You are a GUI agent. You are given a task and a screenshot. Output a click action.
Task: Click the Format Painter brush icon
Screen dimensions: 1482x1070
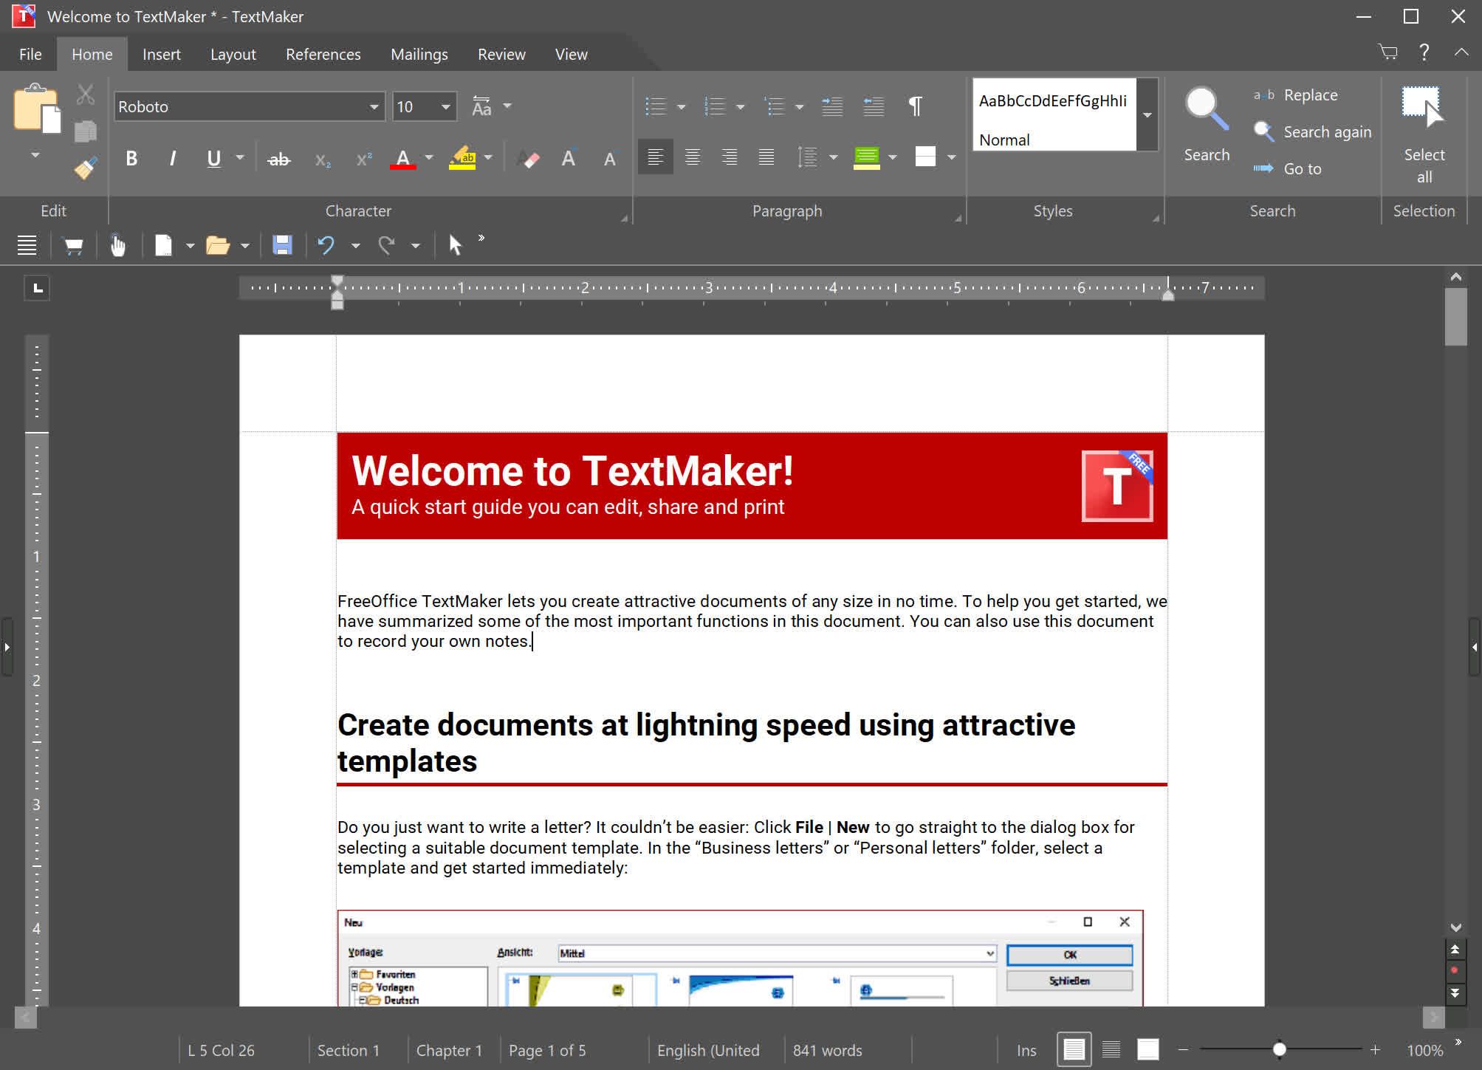[x=86, y=168]
